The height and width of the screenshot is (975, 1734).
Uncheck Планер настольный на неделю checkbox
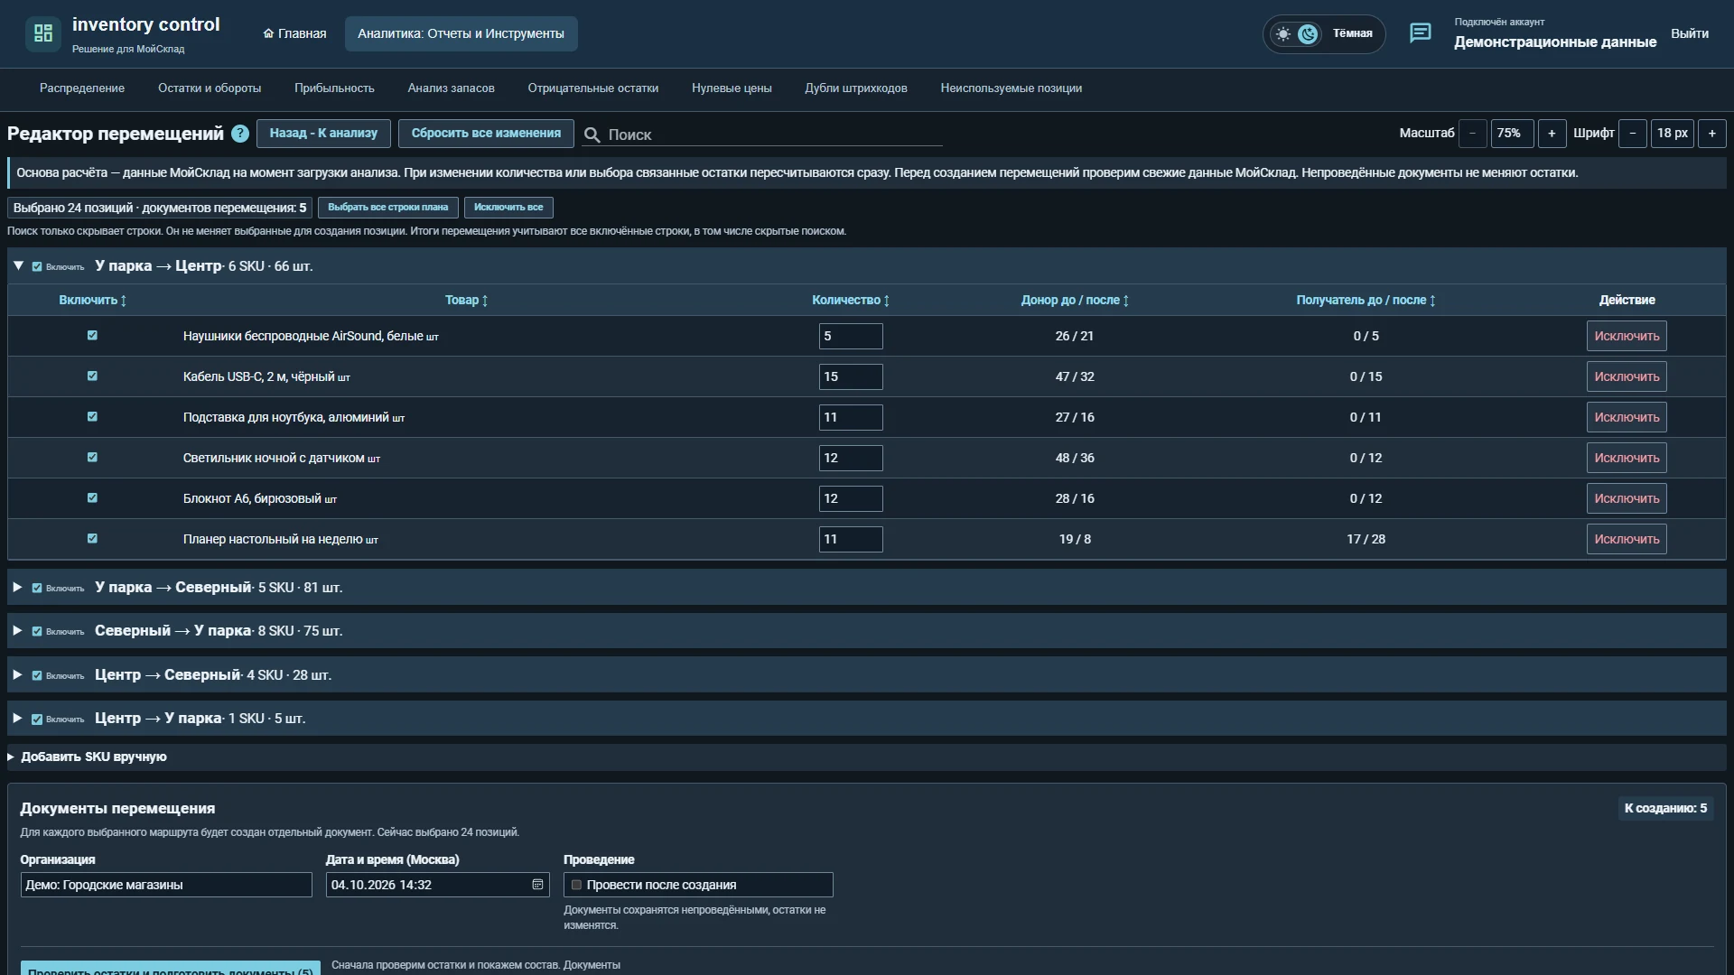[x=92, y=539]
